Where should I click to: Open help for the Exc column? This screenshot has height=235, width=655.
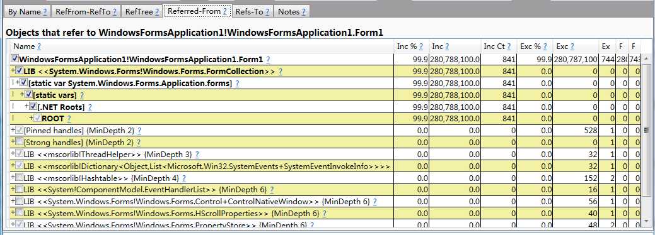coord(572,46)
